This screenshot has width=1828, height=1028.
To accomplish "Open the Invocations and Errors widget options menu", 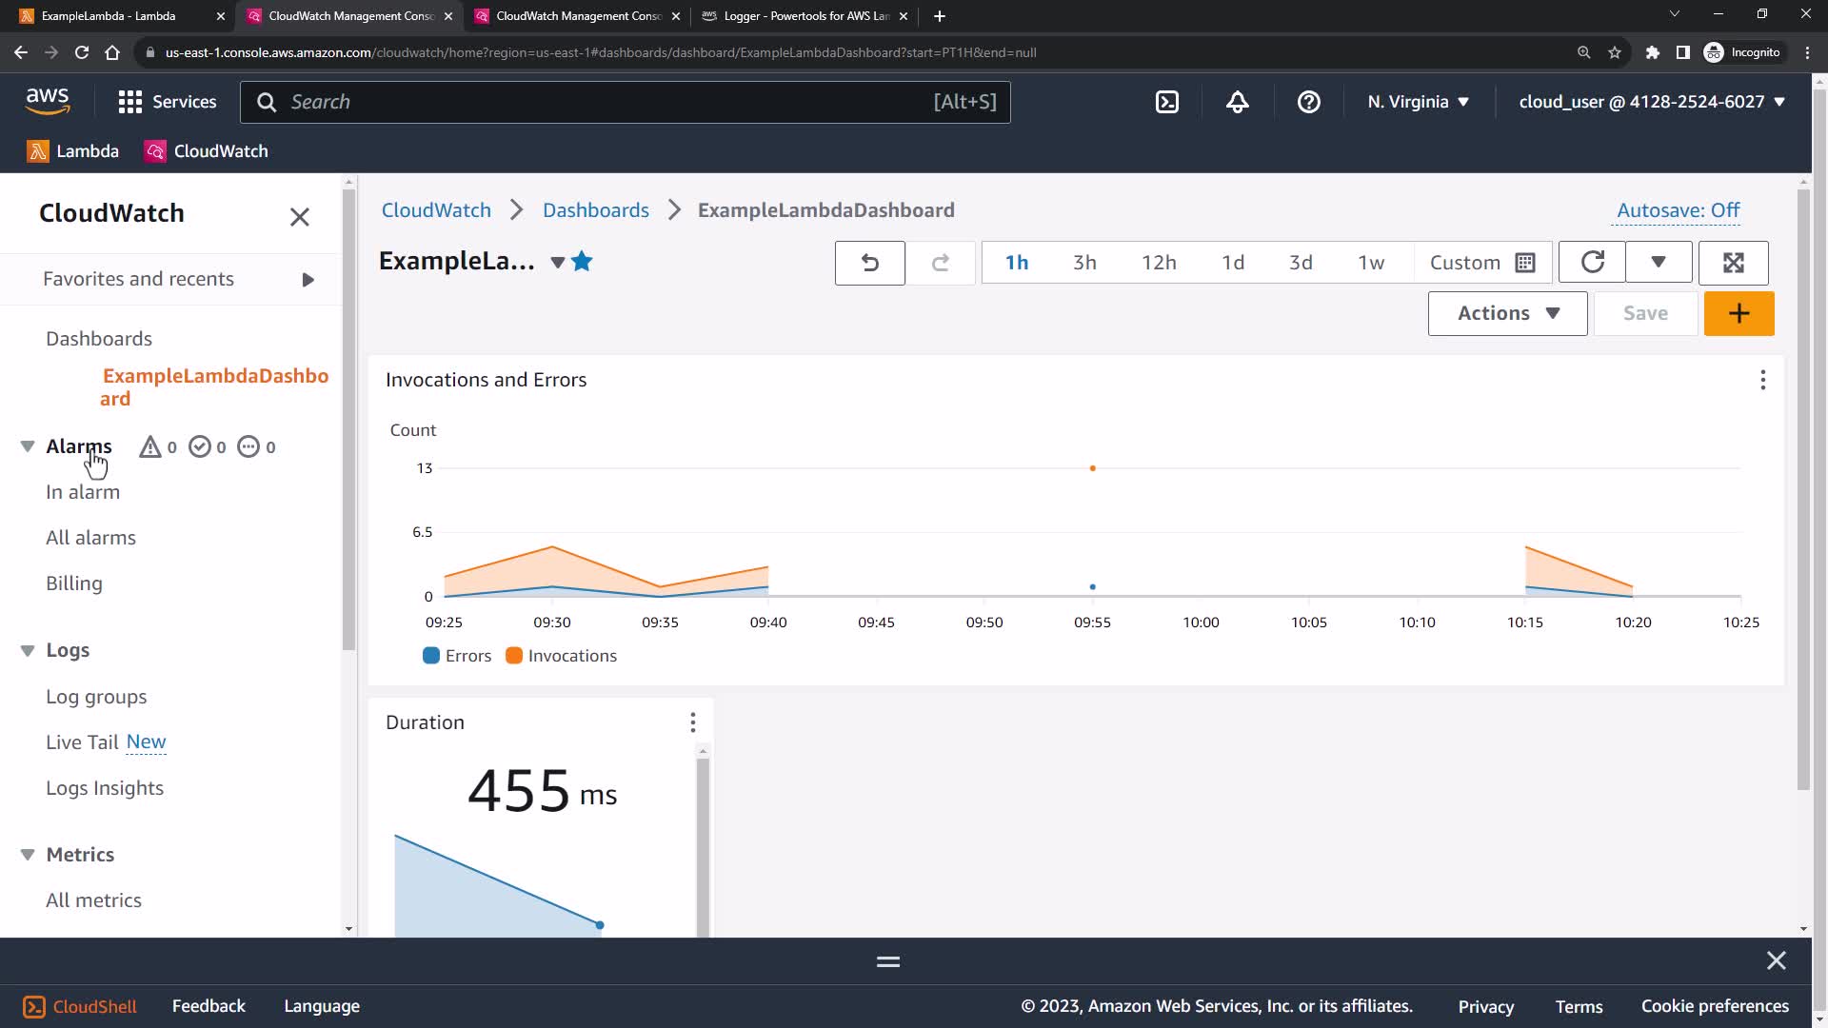I will coord(1762,381).
